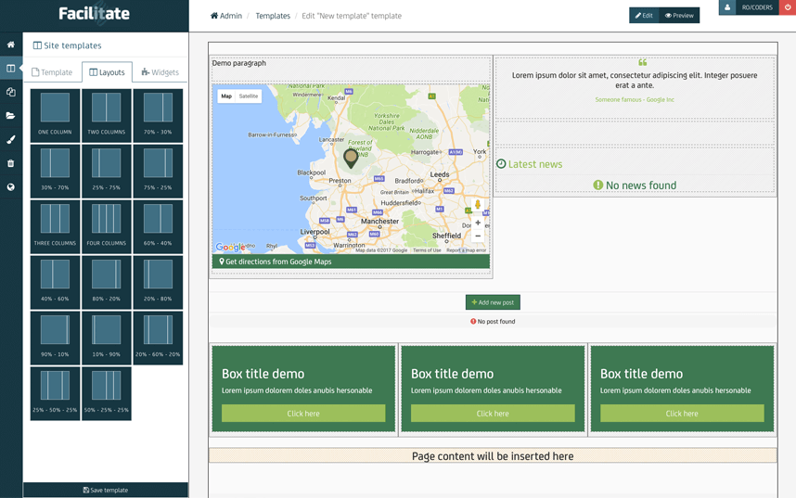Image resolution: width=796 pixels, height=498 pixels.
Task: Open the home icon in sidebar
Action: 11,45
